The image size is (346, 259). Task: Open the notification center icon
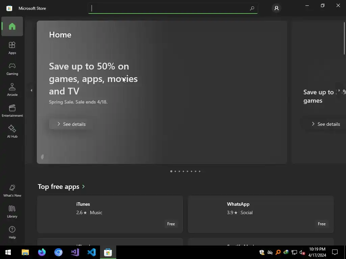point(335,252)
